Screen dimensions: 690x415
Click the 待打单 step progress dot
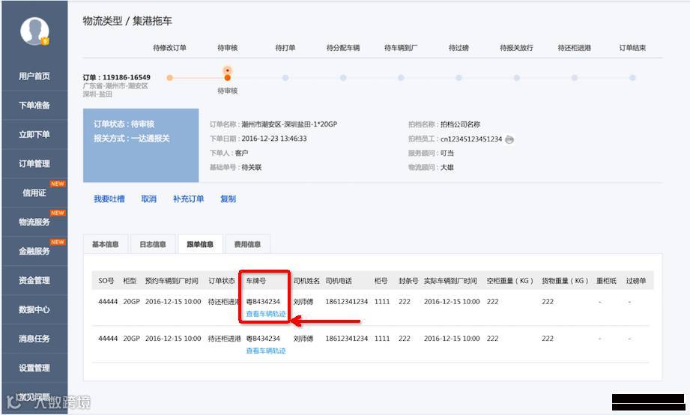(285, 78)
